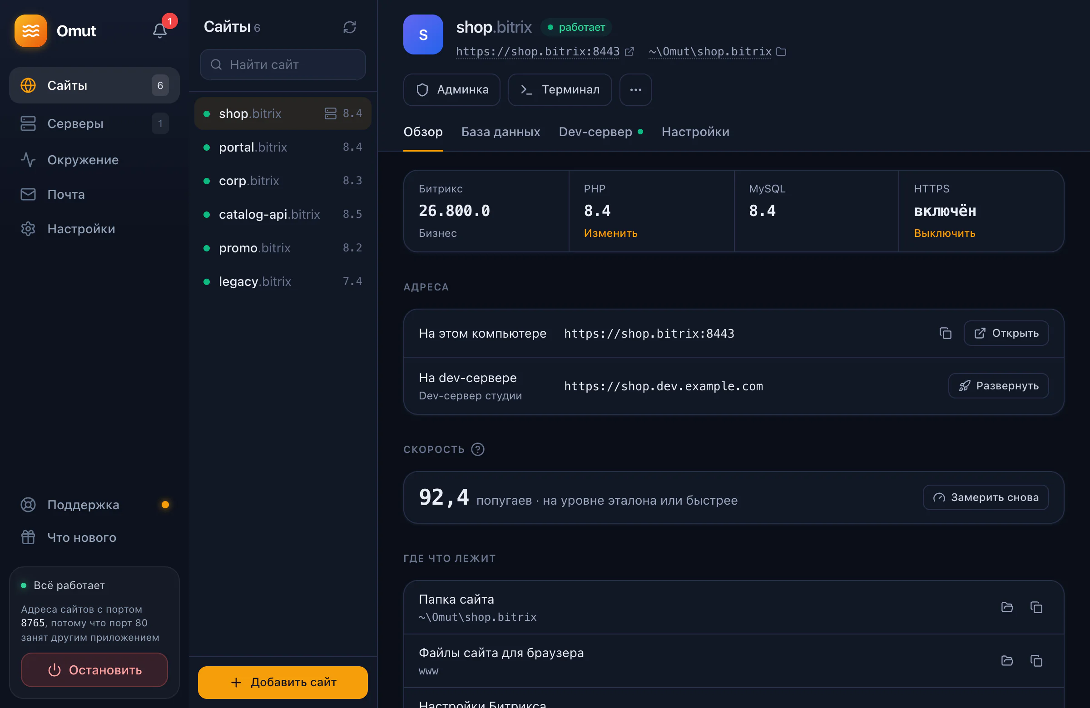1090x708 pixels.
Task: Open the Файлы сайта для браузера folder
Action: point(1006,660)
